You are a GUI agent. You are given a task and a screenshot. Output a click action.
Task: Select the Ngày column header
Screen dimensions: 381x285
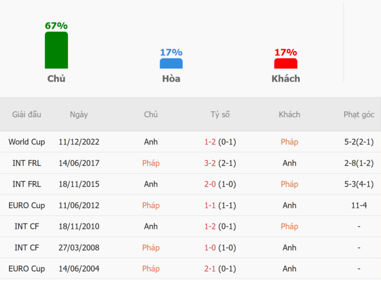tap(79, 114)
